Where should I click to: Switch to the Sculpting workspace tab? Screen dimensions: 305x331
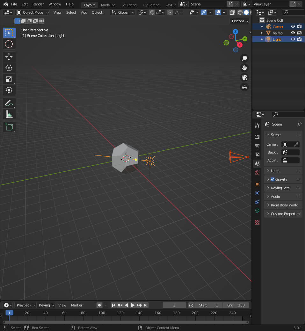click(x=129, y=5)
